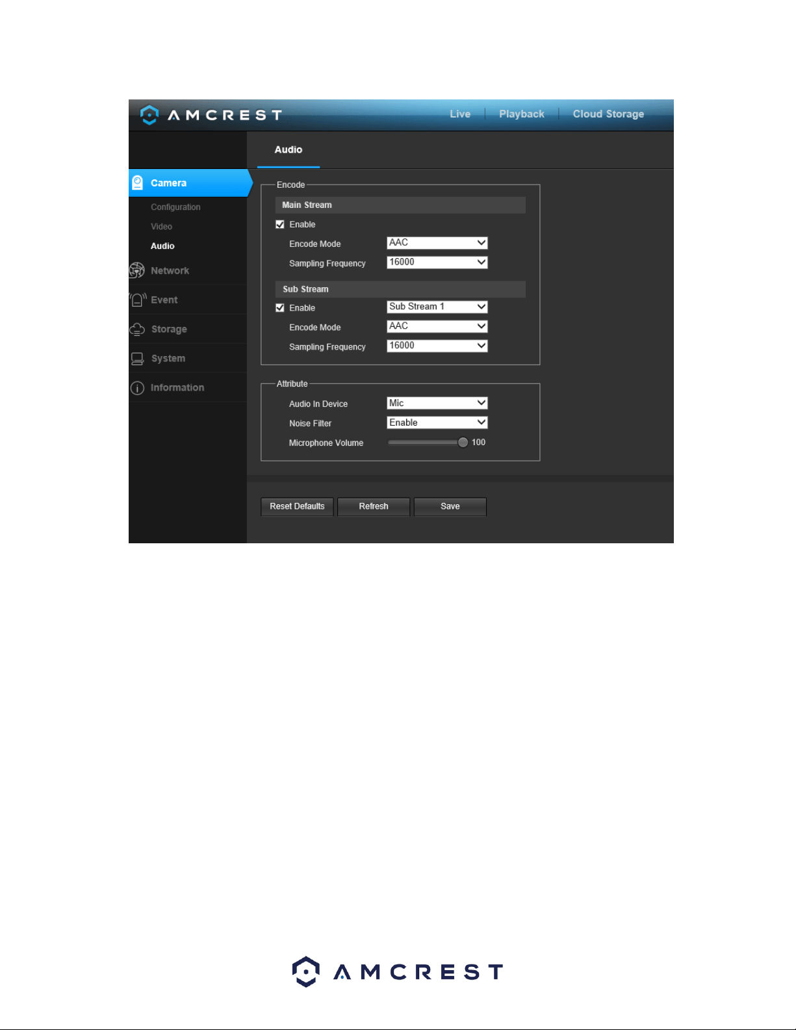Click the Microphone Volume slider handle
796x1030 pixels.
[x=463, y=443]
